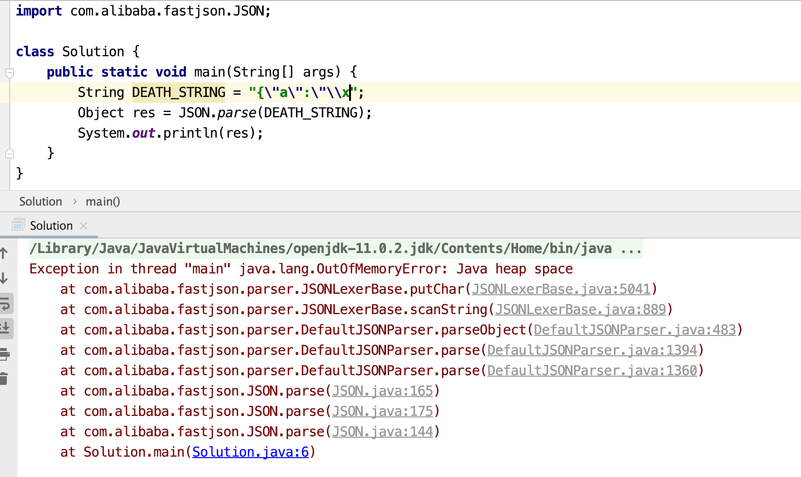The width and height of the screenshot is (801, 477).
Task: Close the Solution run tab
Action: [83, 226]
